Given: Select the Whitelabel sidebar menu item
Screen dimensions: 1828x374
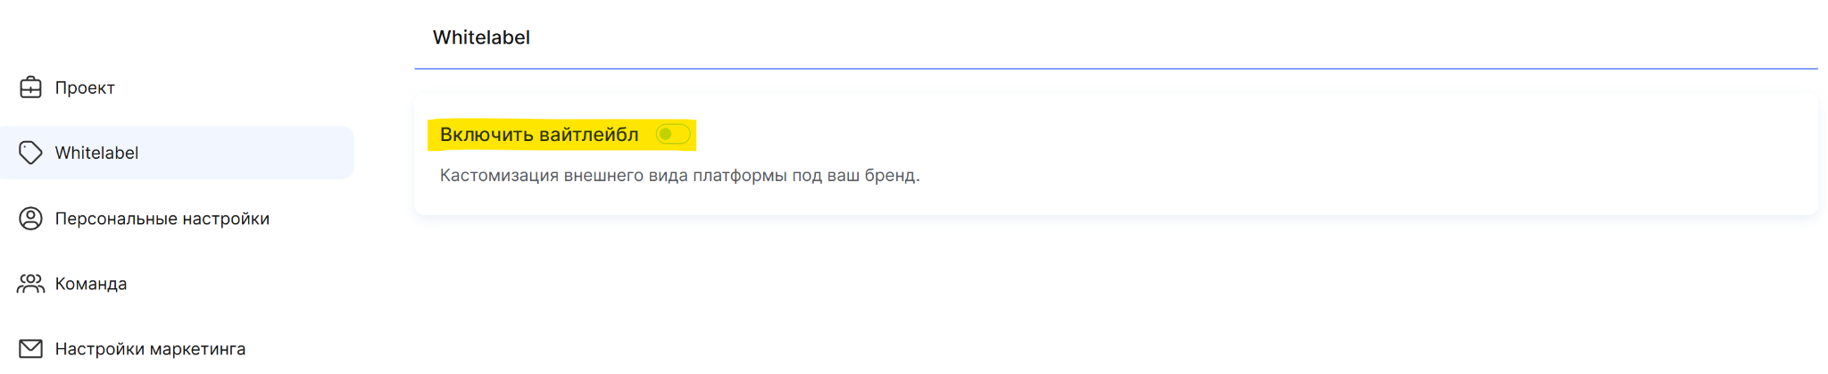Looking at the screenshot, I should pos(177,153).
